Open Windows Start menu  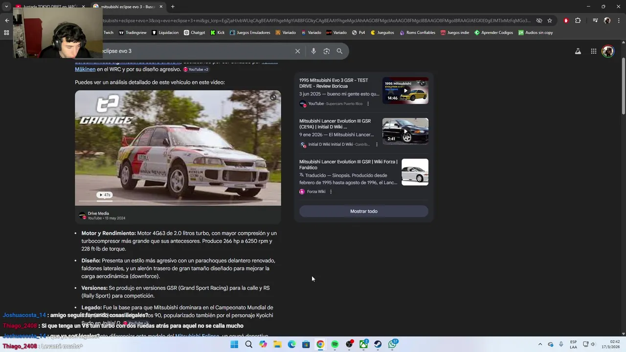[x=234, y=344]
